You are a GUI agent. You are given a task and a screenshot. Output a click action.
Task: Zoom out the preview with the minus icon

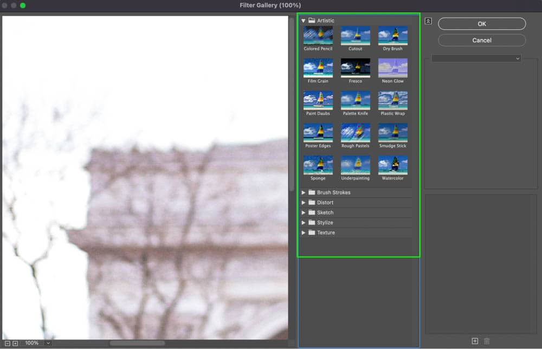pyautogui.click(x=7, y=343)
